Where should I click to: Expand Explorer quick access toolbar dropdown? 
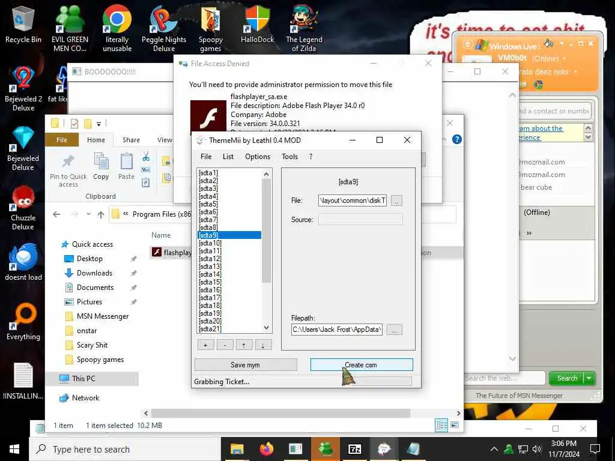(99, 124)
